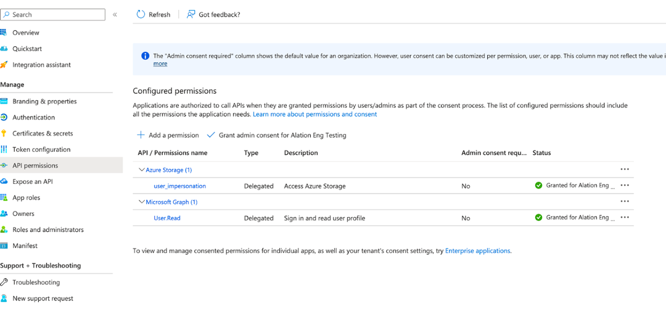Image resolution: width=666 pixels, height=317 pixels.
Task: Click the Troubleshooting wrench icon
Action: pos(4,282)
